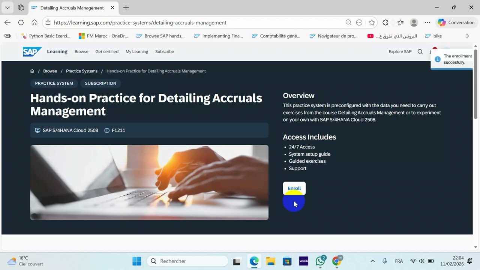Screen dimensions: 480x270
Task: Open Comptabilité géné... bookmark
Action: pos(276,36)
